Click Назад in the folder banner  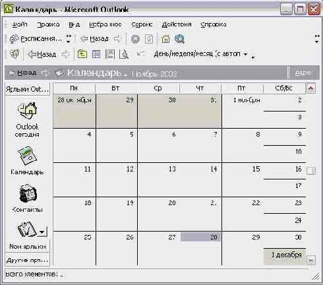point(23,73)
